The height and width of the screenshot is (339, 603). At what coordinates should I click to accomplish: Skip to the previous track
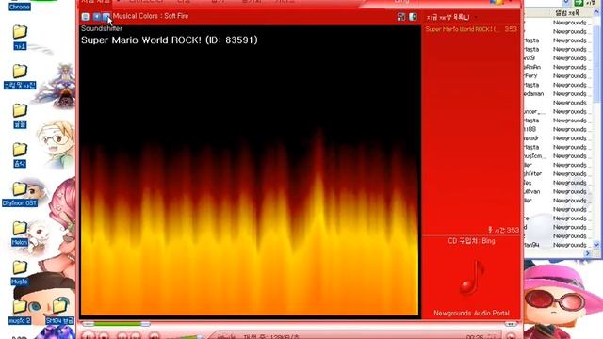pyautogui.click(x=122, y=336)
